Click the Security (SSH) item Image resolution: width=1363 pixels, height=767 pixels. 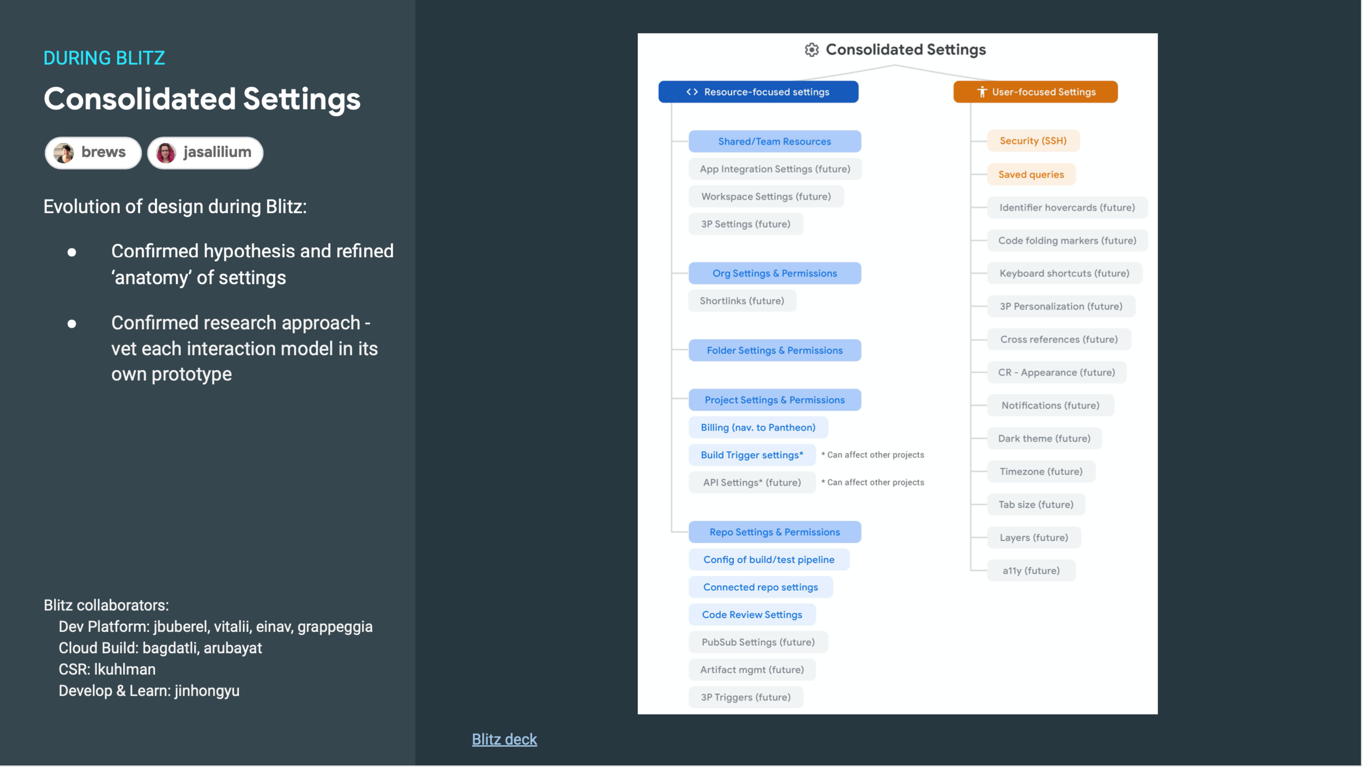click(x=1033, y=141)
